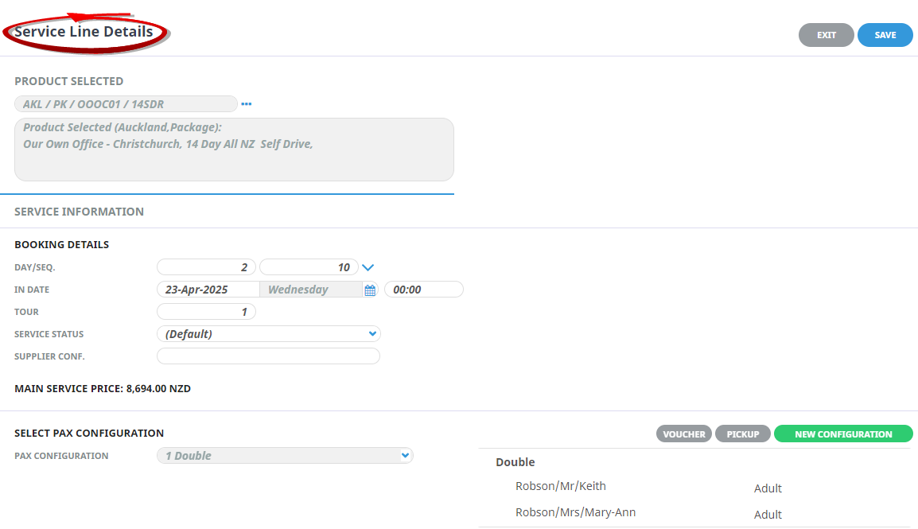The height and width of the screenshot is (529, 918).
Task: Open the Pax Configuration dropdown
Action: [285, 456]
